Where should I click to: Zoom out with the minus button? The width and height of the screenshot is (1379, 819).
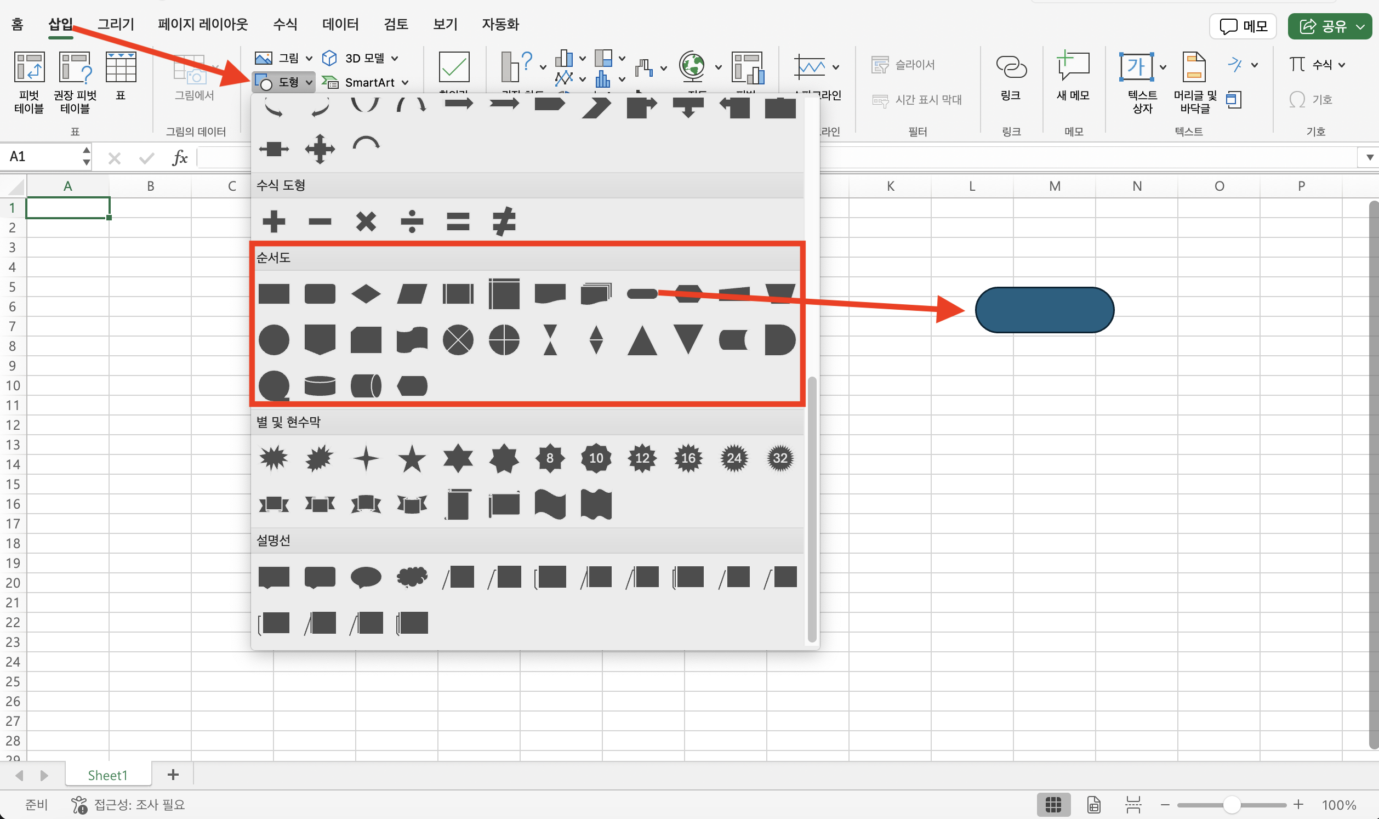tap(1165, 805)
